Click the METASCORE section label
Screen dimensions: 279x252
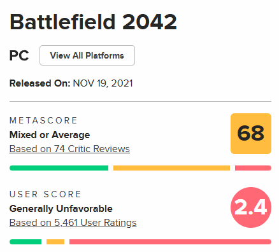[x=43, y=120]
